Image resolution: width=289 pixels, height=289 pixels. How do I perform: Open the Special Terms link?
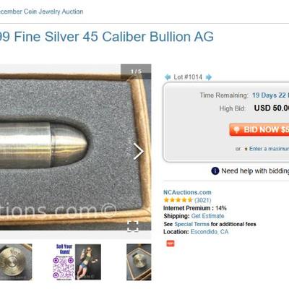pyautogui.click(x=191, y=224)
